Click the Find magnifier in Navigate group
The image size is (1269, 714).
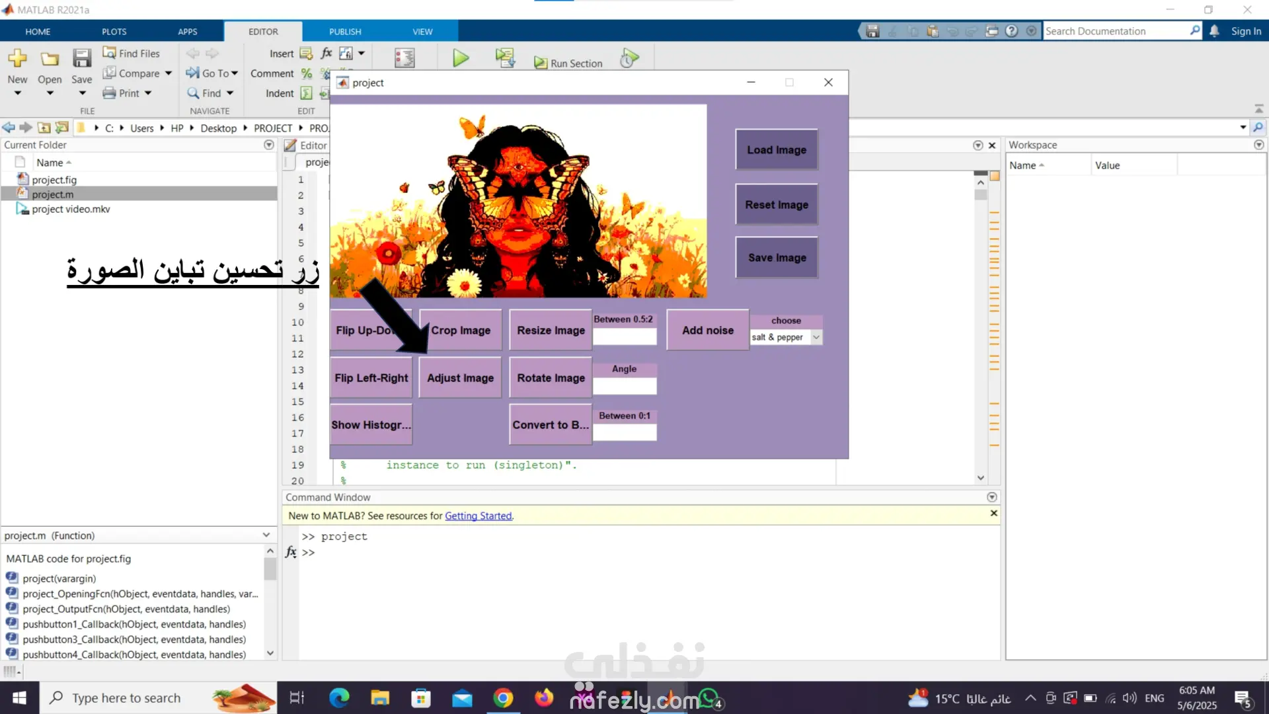click(193, 93)
